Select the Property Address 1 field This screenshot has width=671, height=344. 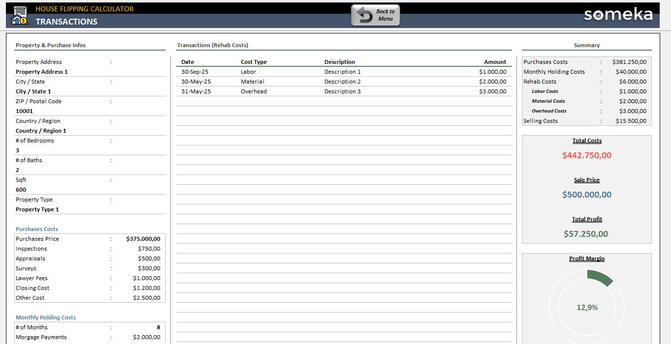coord(42,72)
